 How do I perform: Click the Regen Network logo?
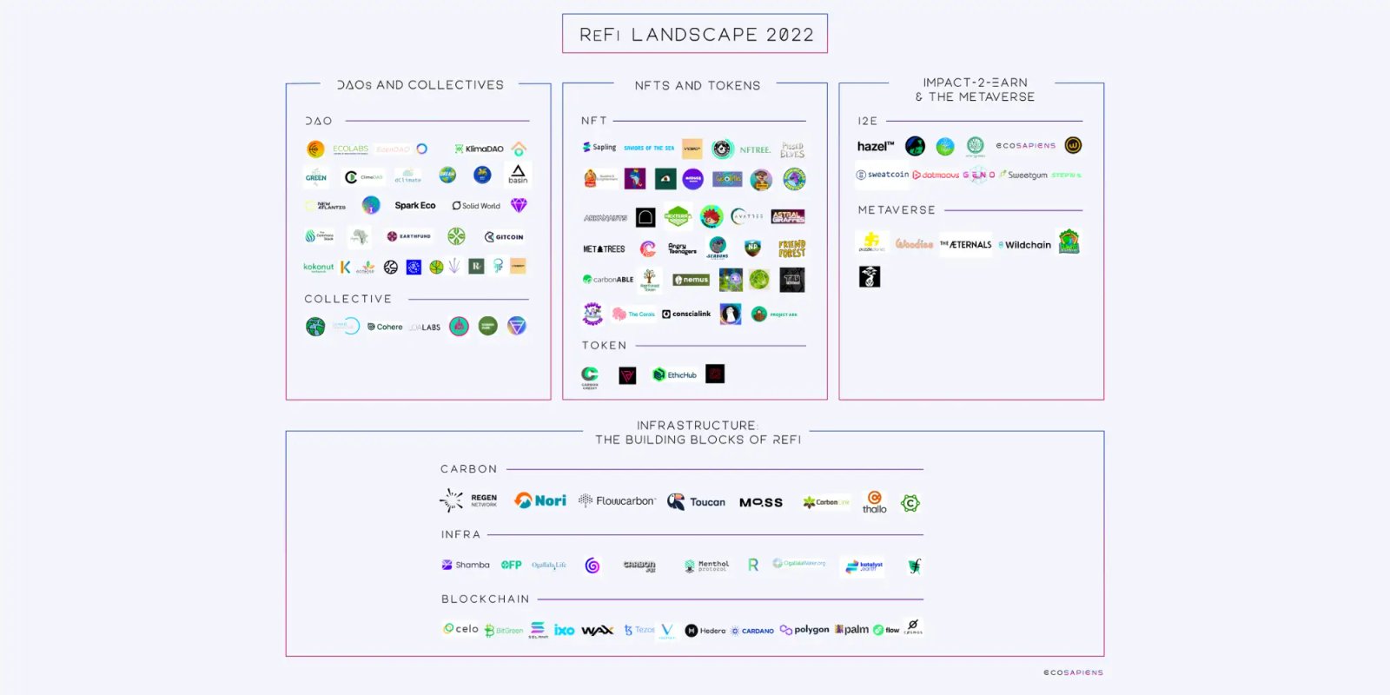coord(468,500)
